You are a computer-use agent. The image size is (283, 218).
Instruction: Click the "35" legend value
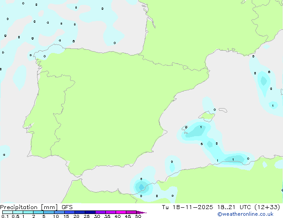point(107,216)
